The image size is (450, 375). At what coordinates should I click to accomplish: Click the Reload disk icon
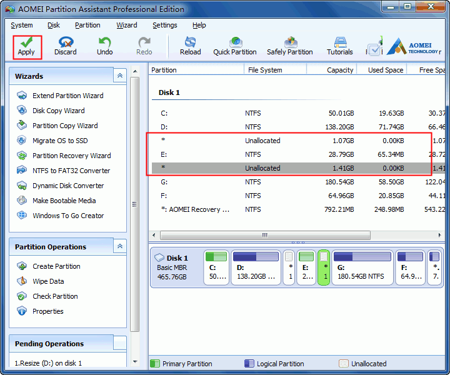click(190, 46)
